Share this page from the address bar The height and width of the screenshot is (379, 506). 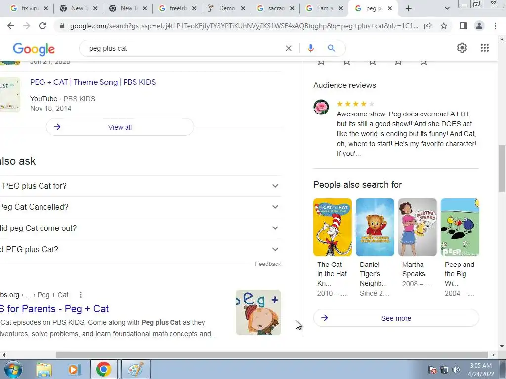pyautogui.click(x=428, y=26)
